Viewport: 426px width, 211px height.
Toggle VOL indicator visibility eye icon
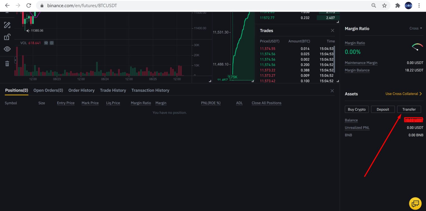pyautogui.click(x=46, y=43)
